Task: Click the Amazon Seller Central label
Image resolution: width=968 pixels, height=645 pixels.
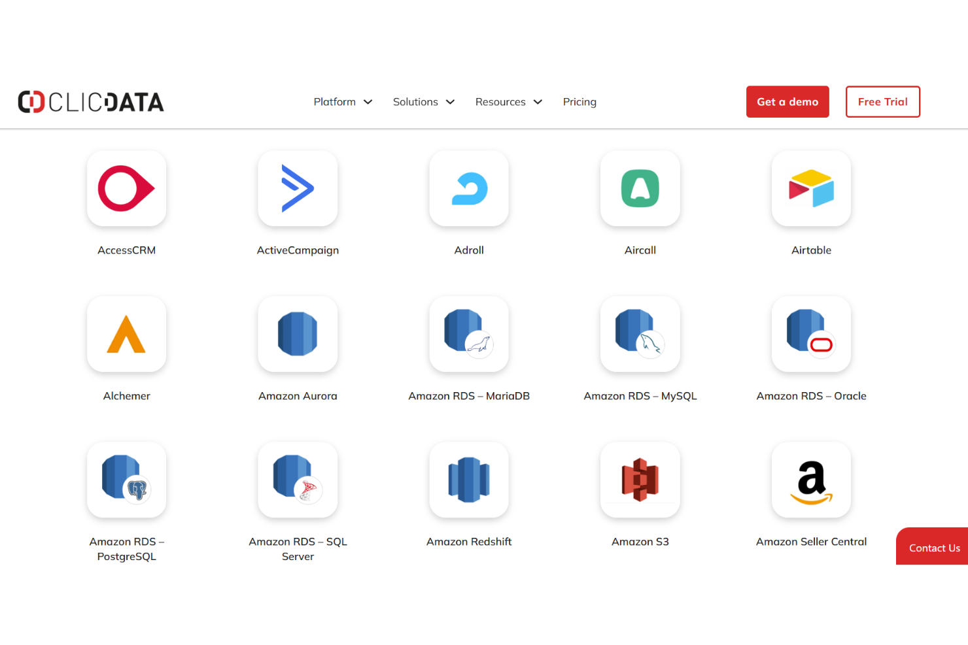Action: tap(811, 542)
